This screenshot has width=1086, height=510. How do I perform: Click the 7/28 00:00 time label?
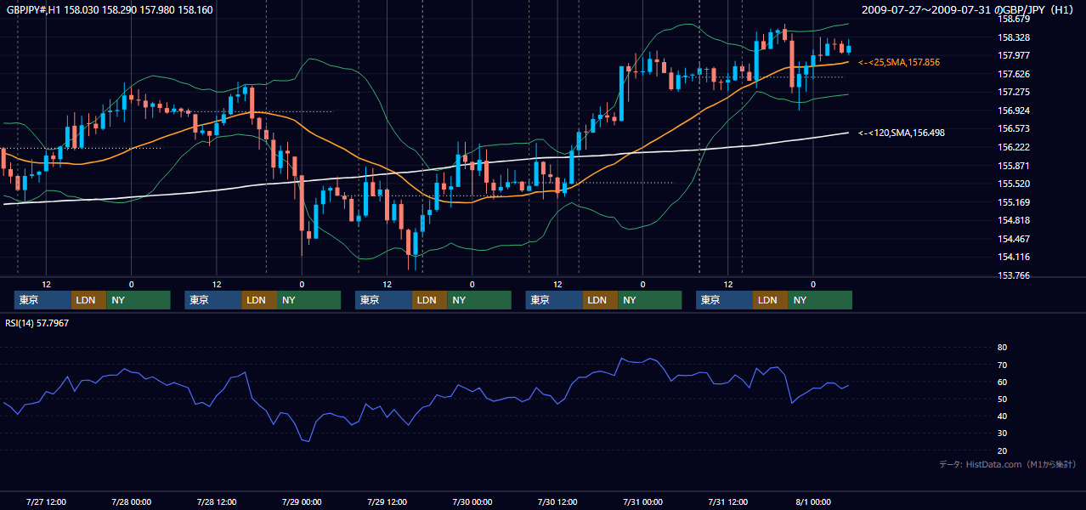[x=131, y=501]
